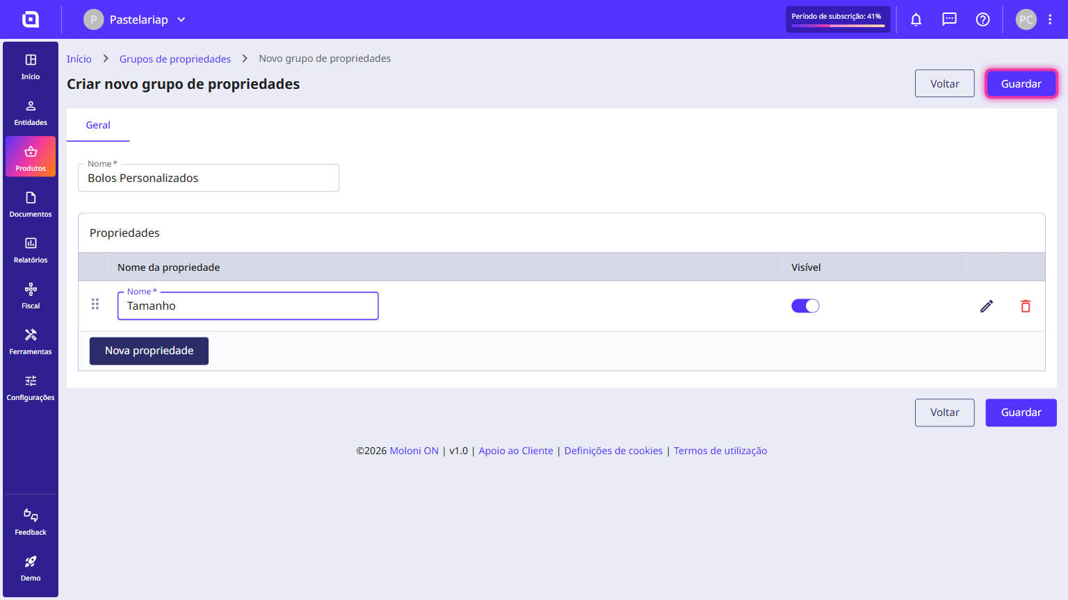Open the Apoio ao Cliente link
Image resolution: width=1068 pixels, height=600 pixels.
(516, 451)
